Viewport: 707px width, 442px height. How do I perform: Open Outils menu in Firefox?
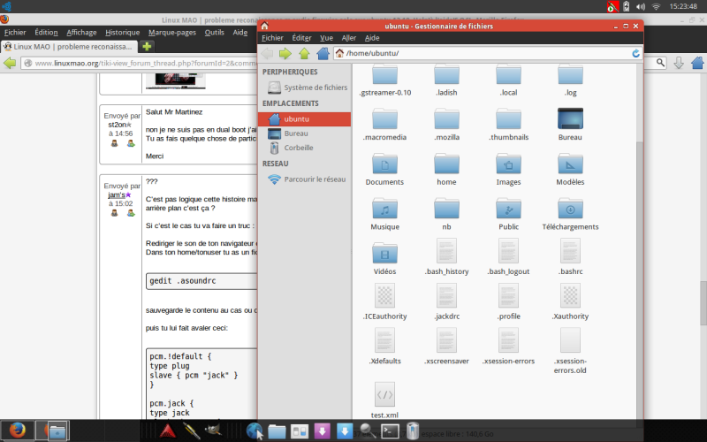coord(214,33)
